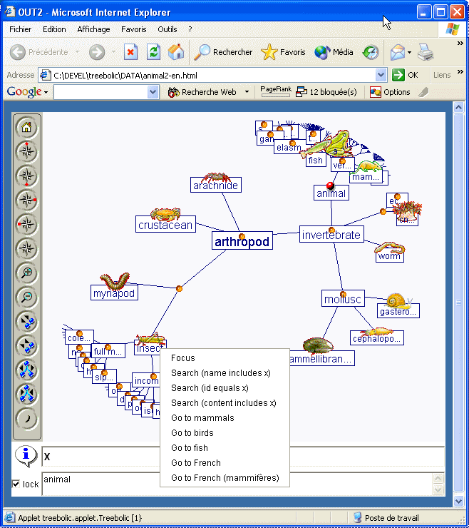Click Recherche Web button
This screenshot has height=528, width=469.
click(202, 92)
